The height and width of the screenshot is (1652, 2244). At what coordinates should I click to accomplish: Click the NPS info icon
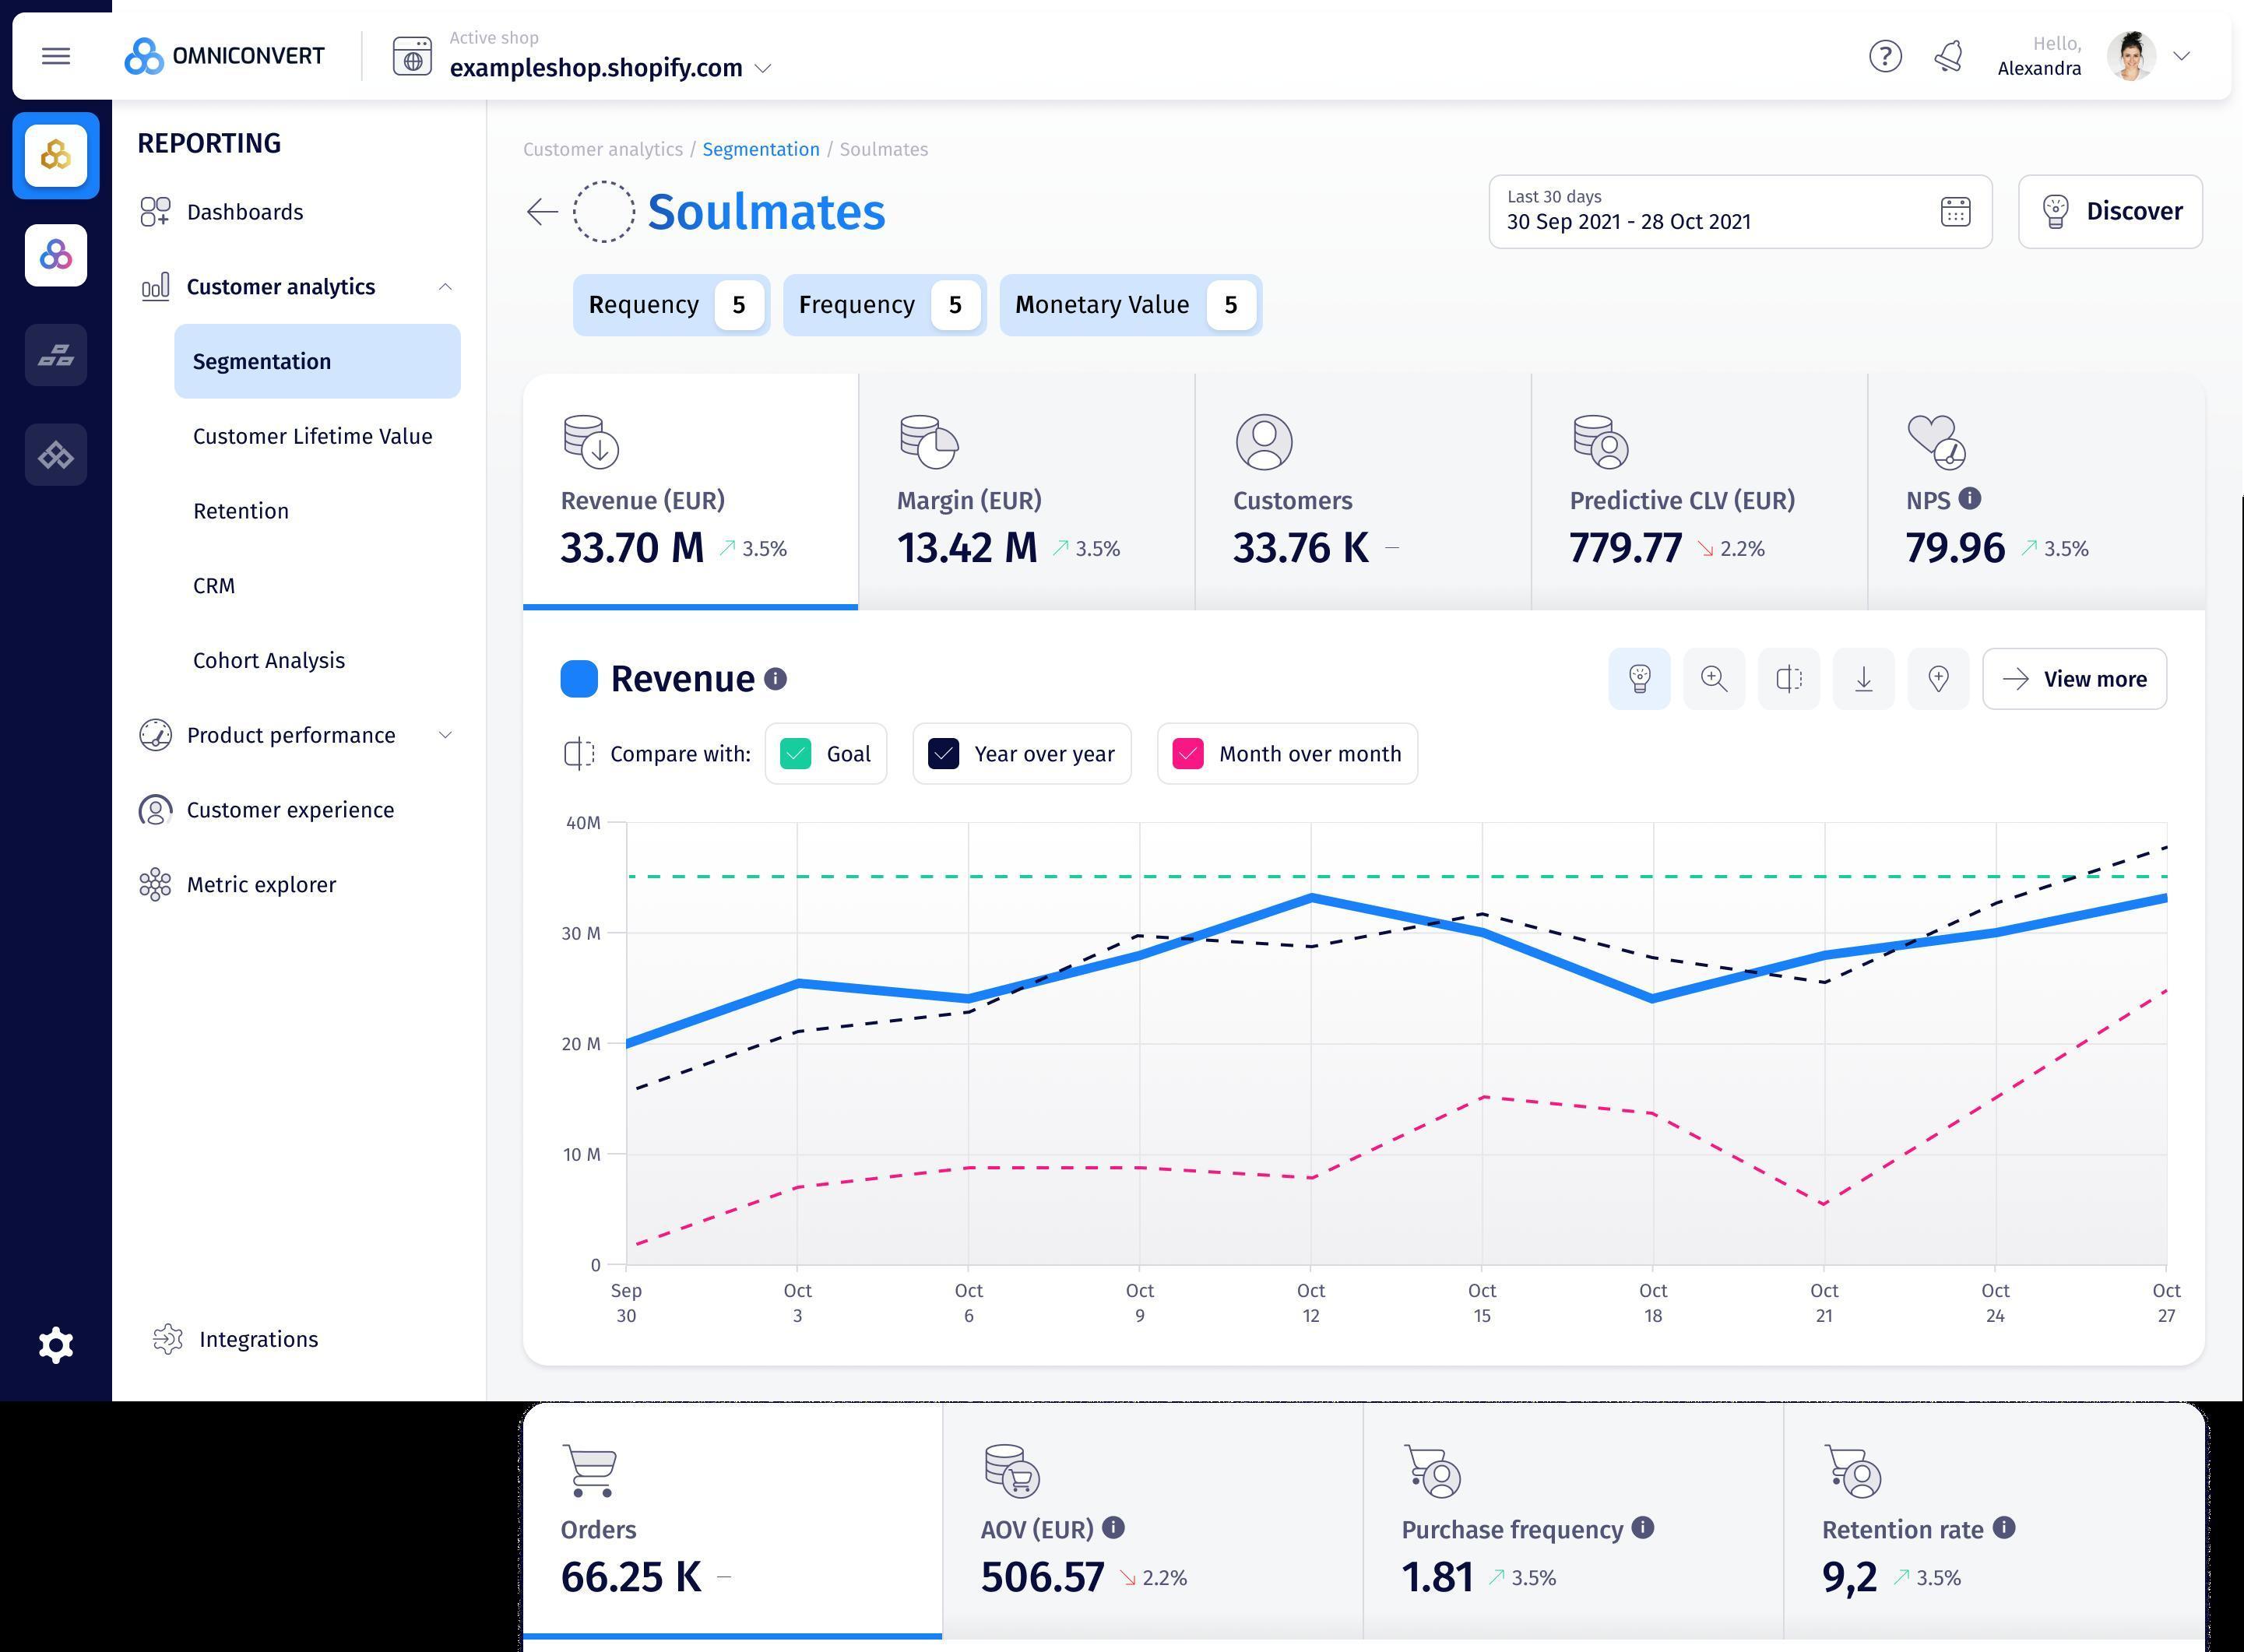(x=1970, y=498)
